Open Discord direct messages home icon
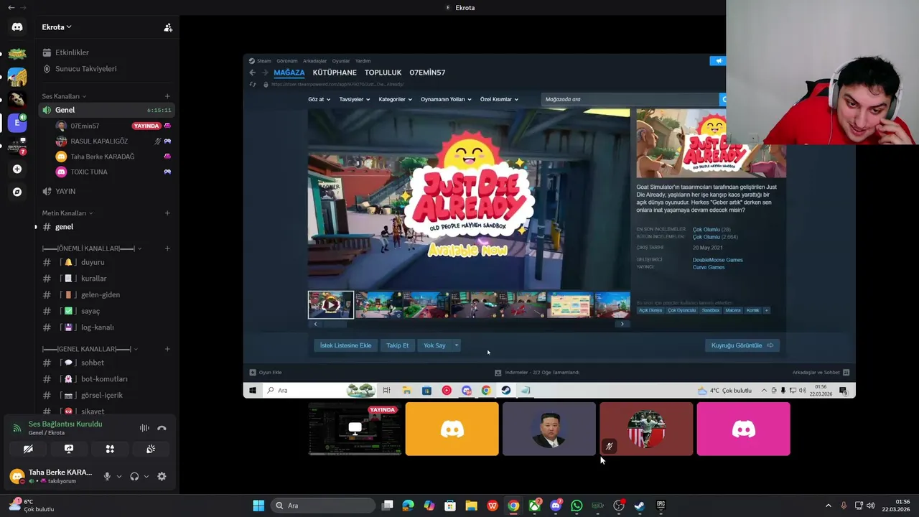The width and height of the screenshot is (919, 517). tap(17, 27)
